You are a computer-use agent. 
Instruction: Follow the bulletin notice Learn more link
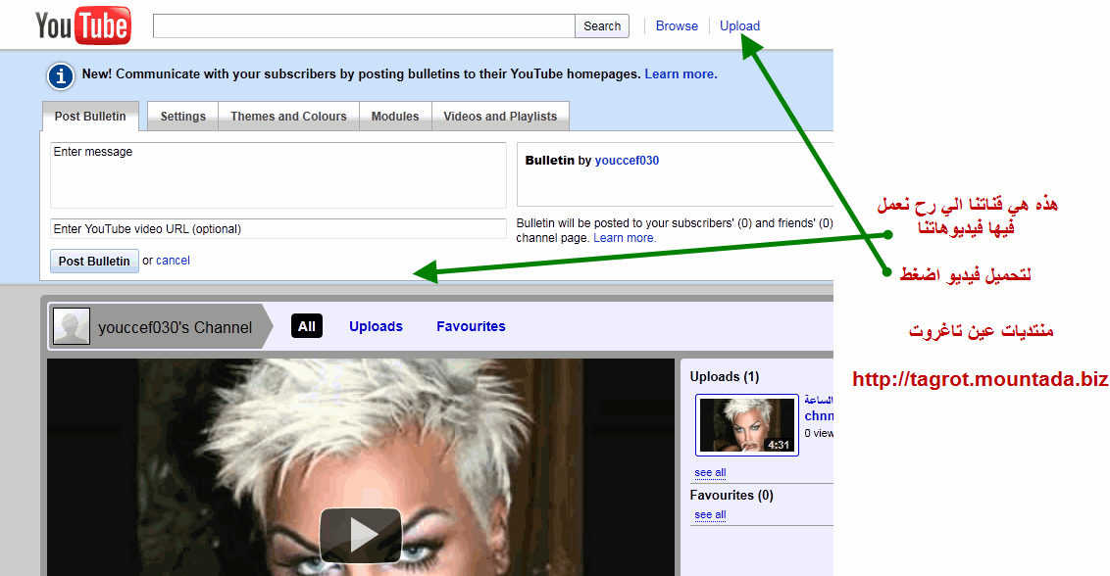pyautogui.click(x=681, y=73)
